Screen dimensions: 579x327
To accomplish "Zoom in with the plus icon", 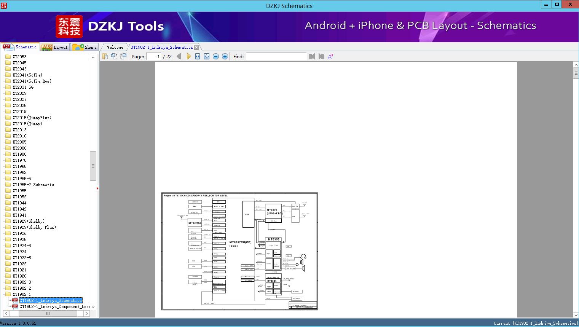I will pos(225,56).
